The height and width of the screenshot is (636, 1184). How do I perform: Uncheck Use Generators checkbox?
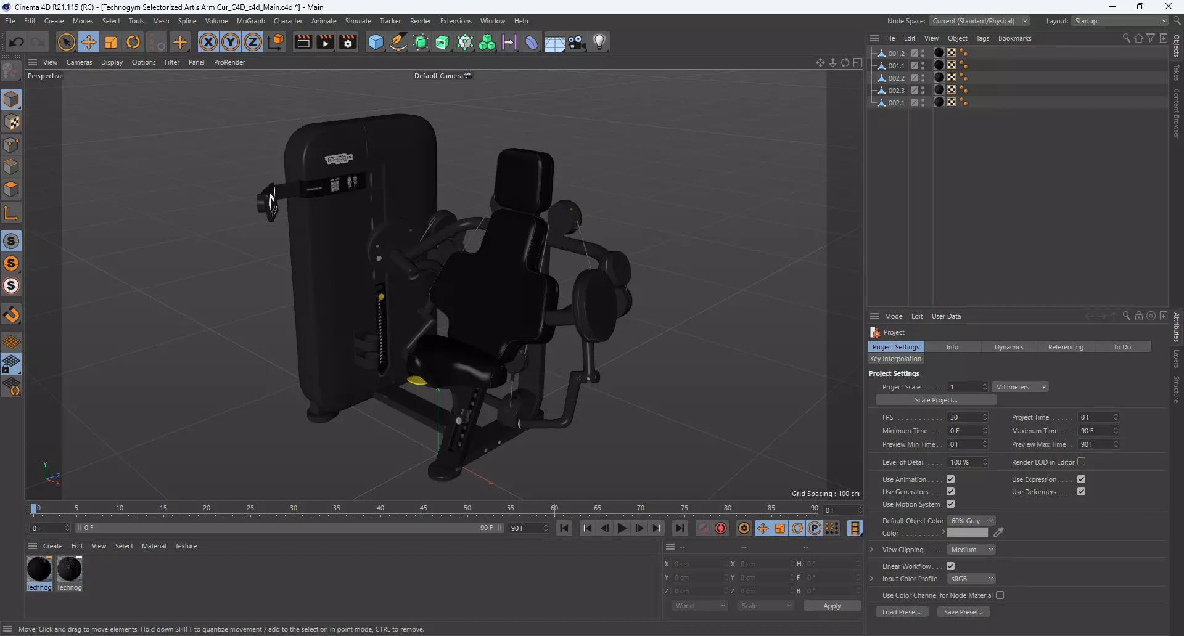click(x=950, y=492)
